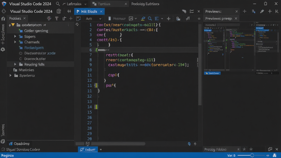Open the help question mark icon
Viewport: 281px width, 158px height.
[x=3, y=141]
